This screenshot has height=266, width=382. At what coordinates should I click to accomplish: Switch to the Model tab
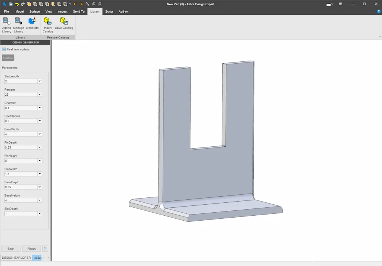point(19,11)
